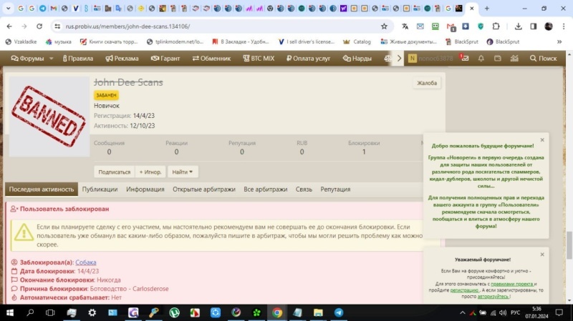The image size is (573, 321).
Task: Open the Vzakladke bookmark
Action: 21,41
